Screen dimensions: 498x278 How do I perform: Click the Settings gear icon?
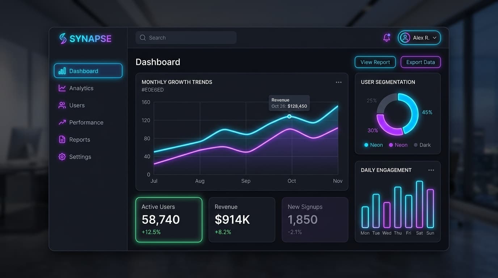62,157
